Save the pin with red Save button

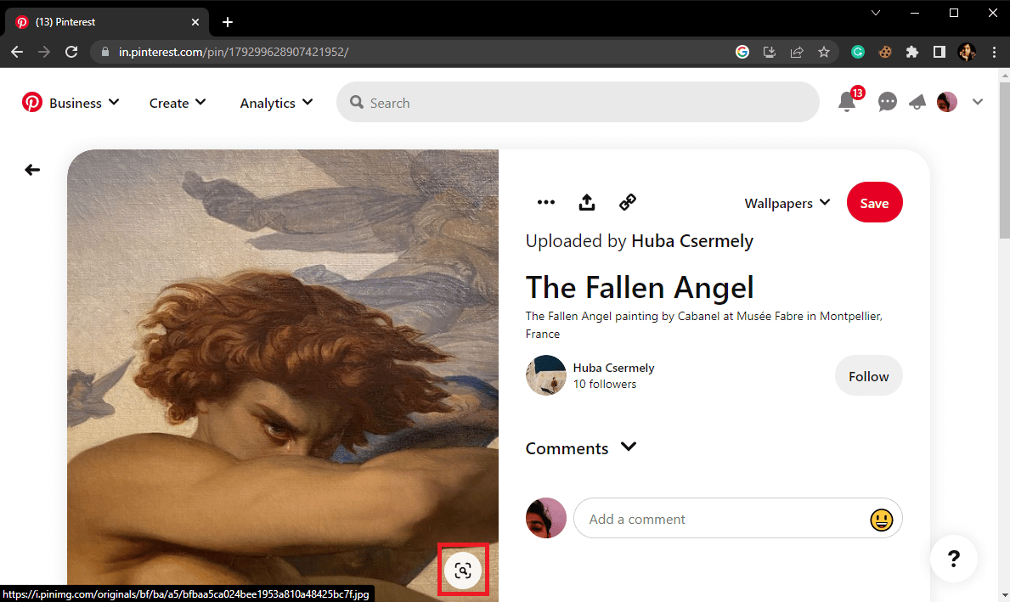click(874, 203)
